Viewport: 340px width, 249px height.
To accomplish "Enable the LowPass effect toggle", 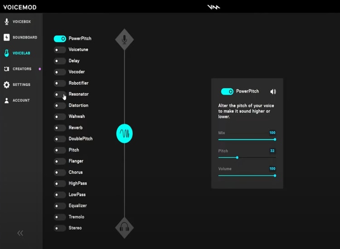I will pyautogui.click(x=60, y=195).
